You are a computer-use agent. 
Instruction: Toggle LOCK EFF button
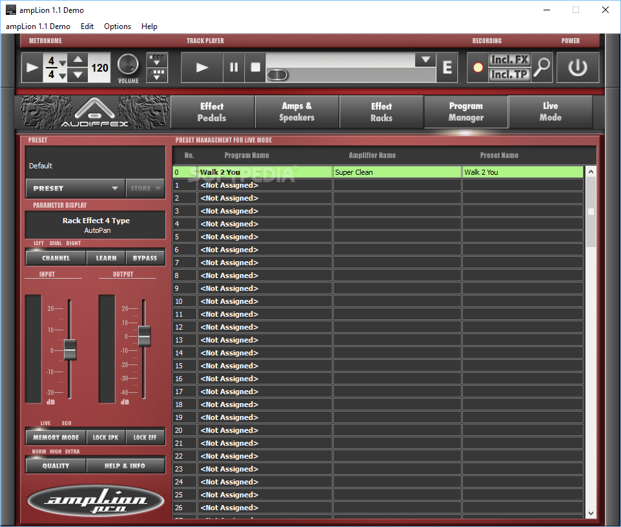[x=145, y=437]
